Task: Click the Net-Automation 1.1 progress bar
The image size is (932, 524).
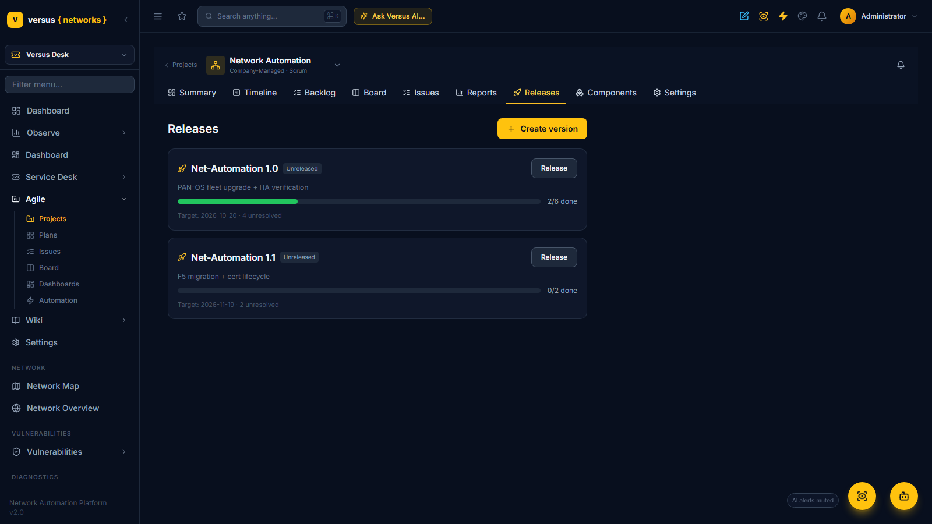Action: [359, 291]
